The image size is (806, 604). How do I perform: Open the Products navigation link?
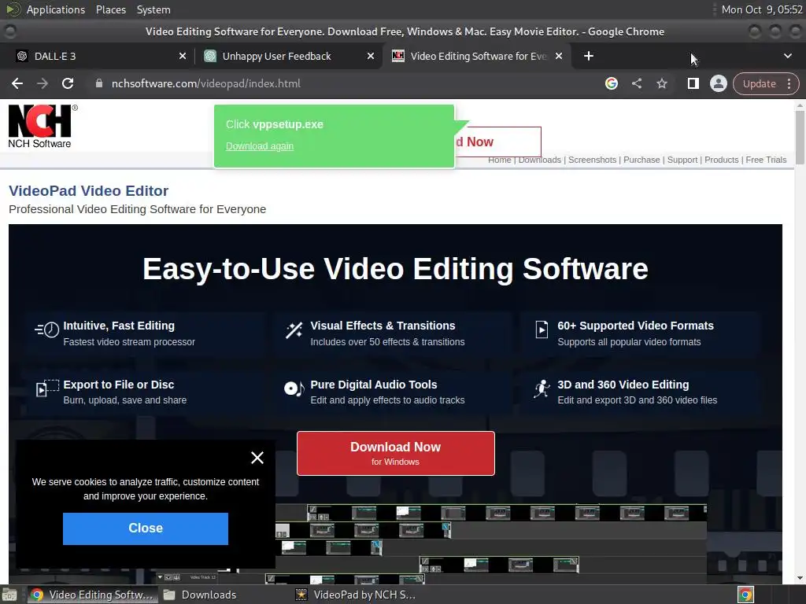point(721,160)
